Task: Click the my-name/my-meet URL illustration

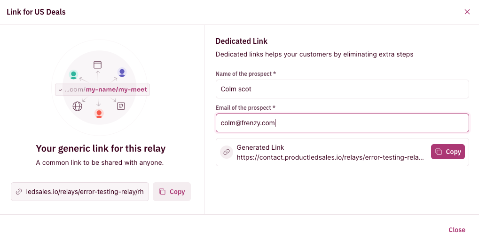Action: coord(102,89)
